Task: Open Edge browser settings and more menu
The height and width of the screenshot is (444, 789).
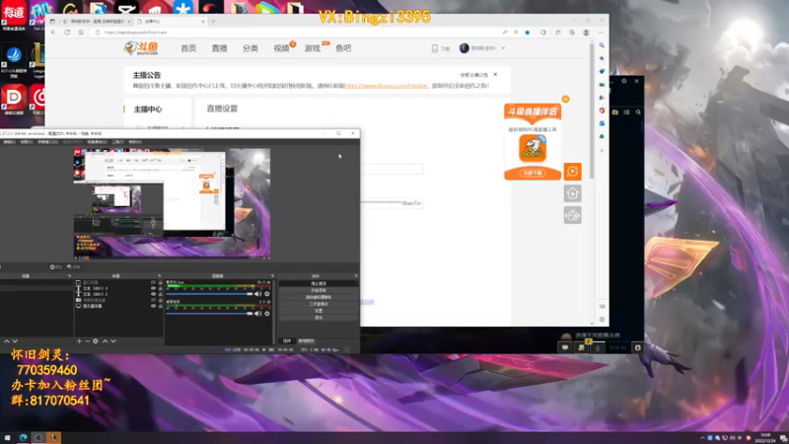Action: [601, 33]
